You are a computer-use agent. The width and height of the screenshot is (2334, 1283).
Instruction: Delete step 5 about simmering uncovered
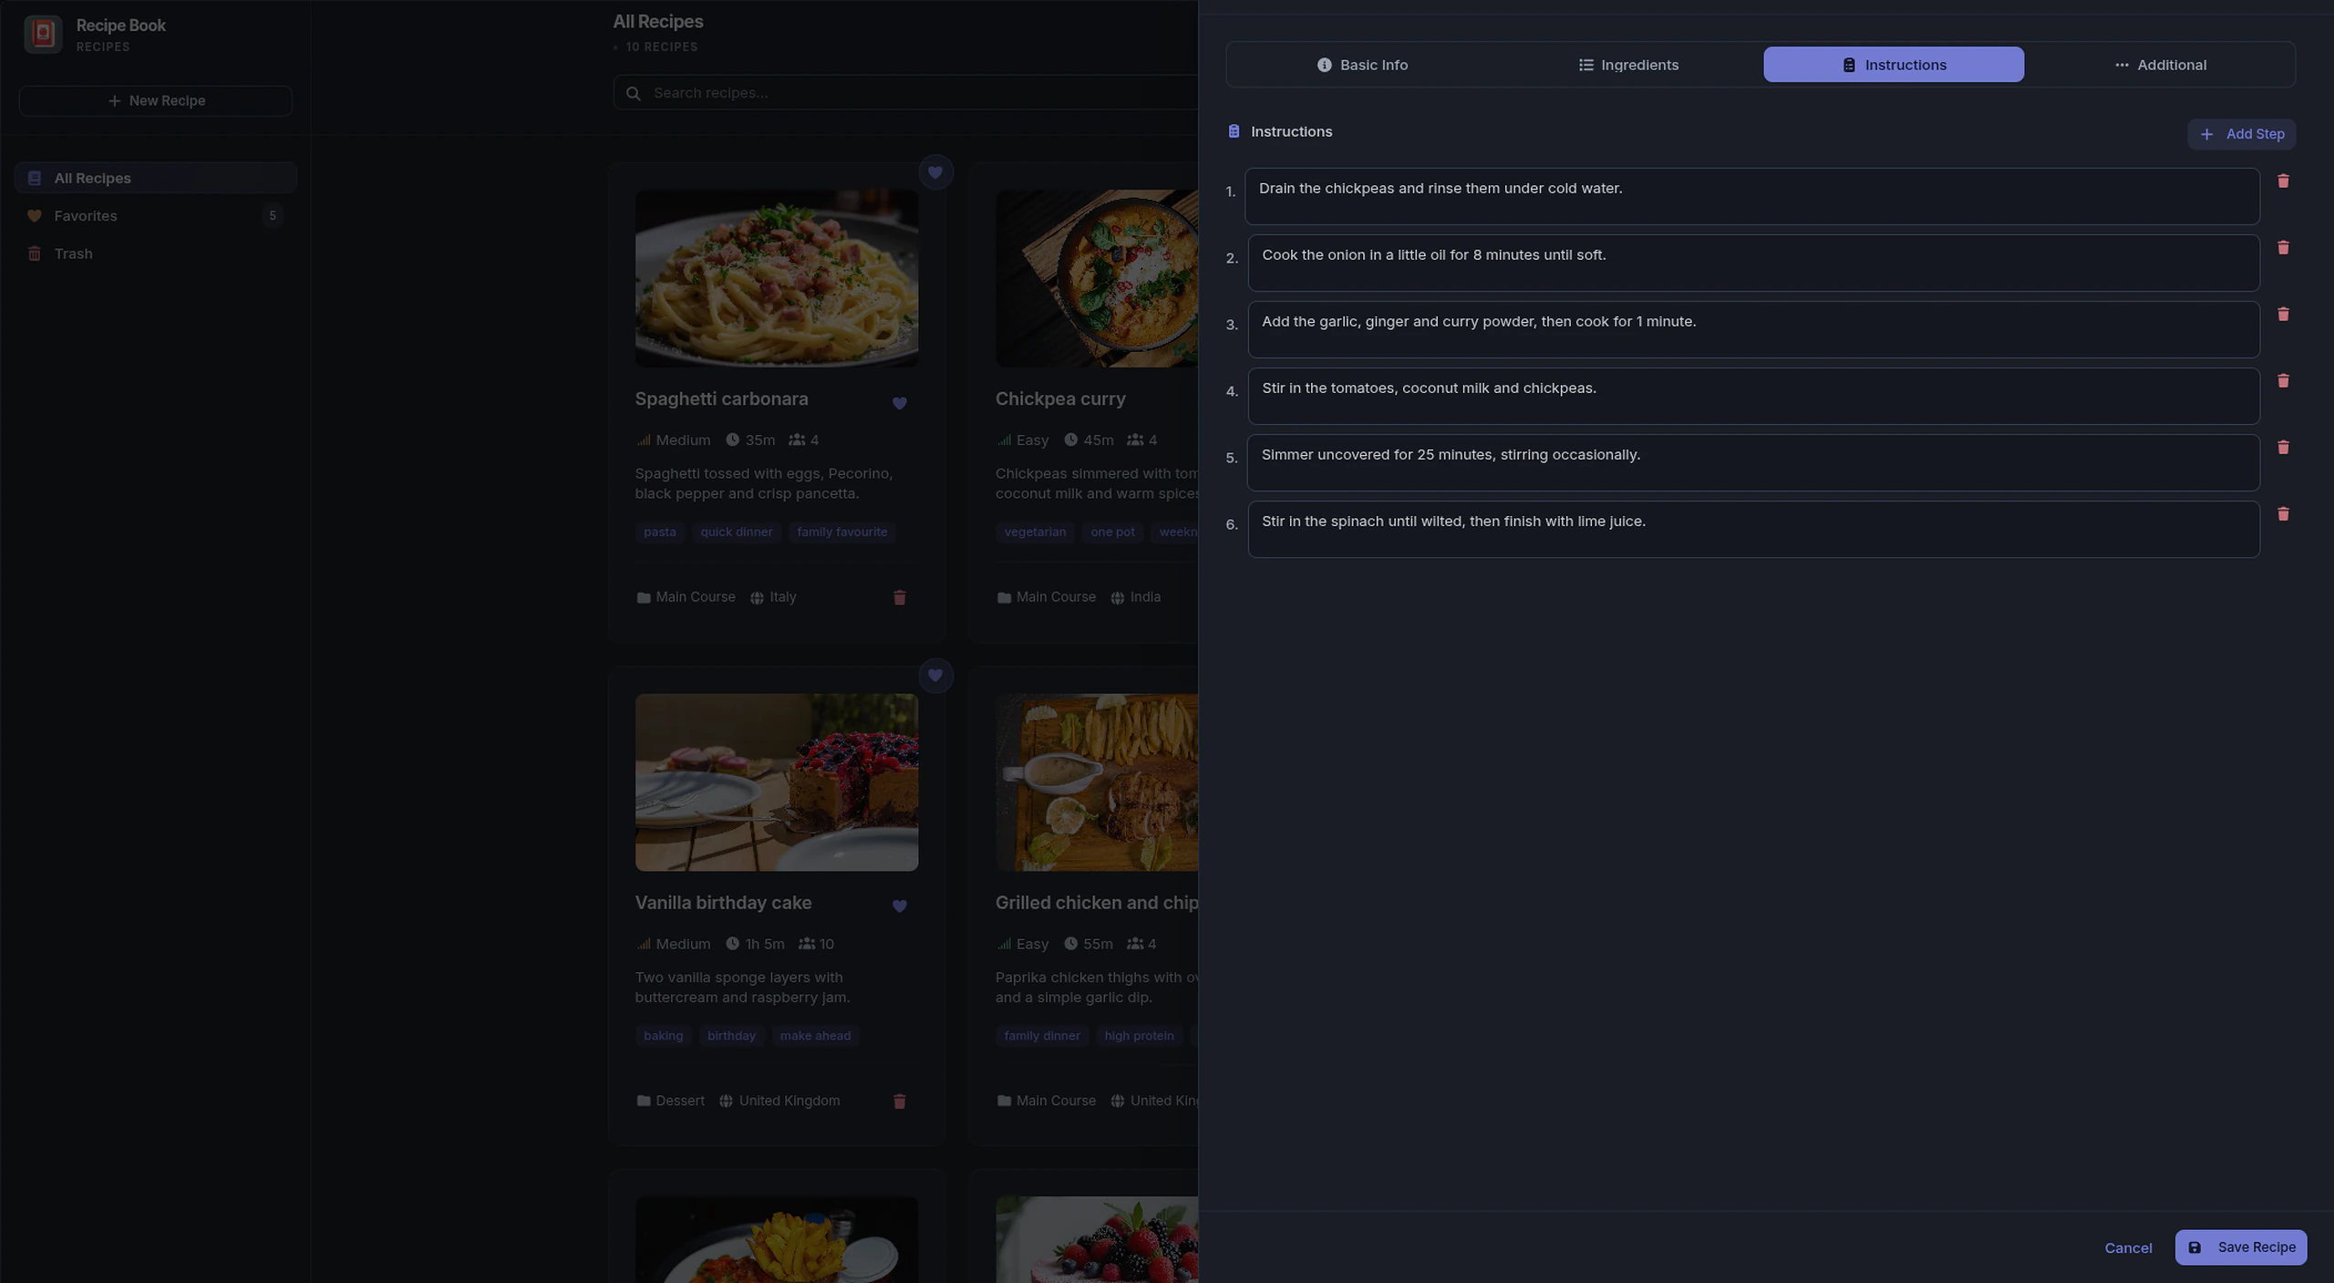pyautogui.click(x=2283, y=448)
